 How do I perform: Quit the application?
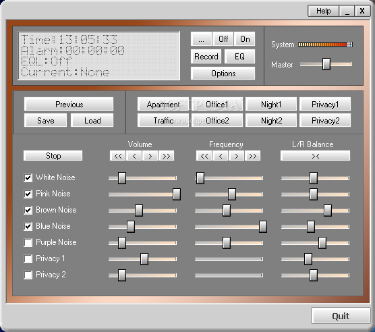[x=341, y=316]
